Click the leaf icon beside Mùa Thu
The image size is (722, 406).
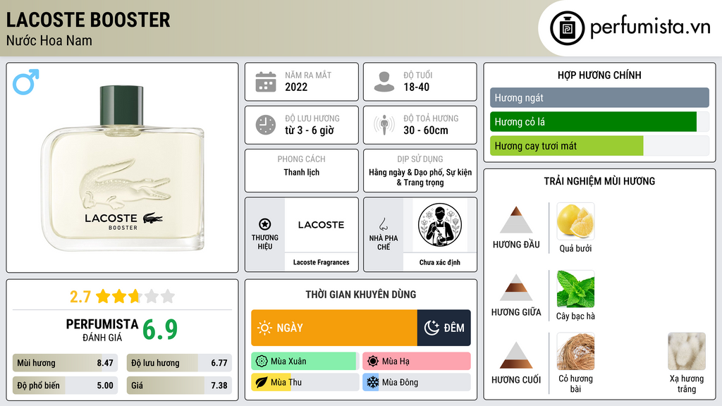click(262, 382)
